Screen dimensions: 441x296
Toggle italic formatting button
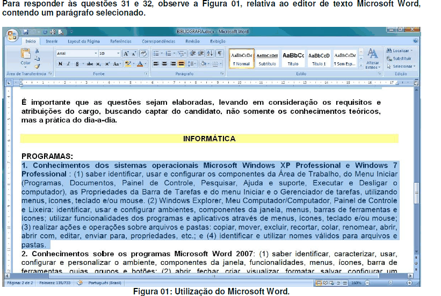click(x=68, y=64)
